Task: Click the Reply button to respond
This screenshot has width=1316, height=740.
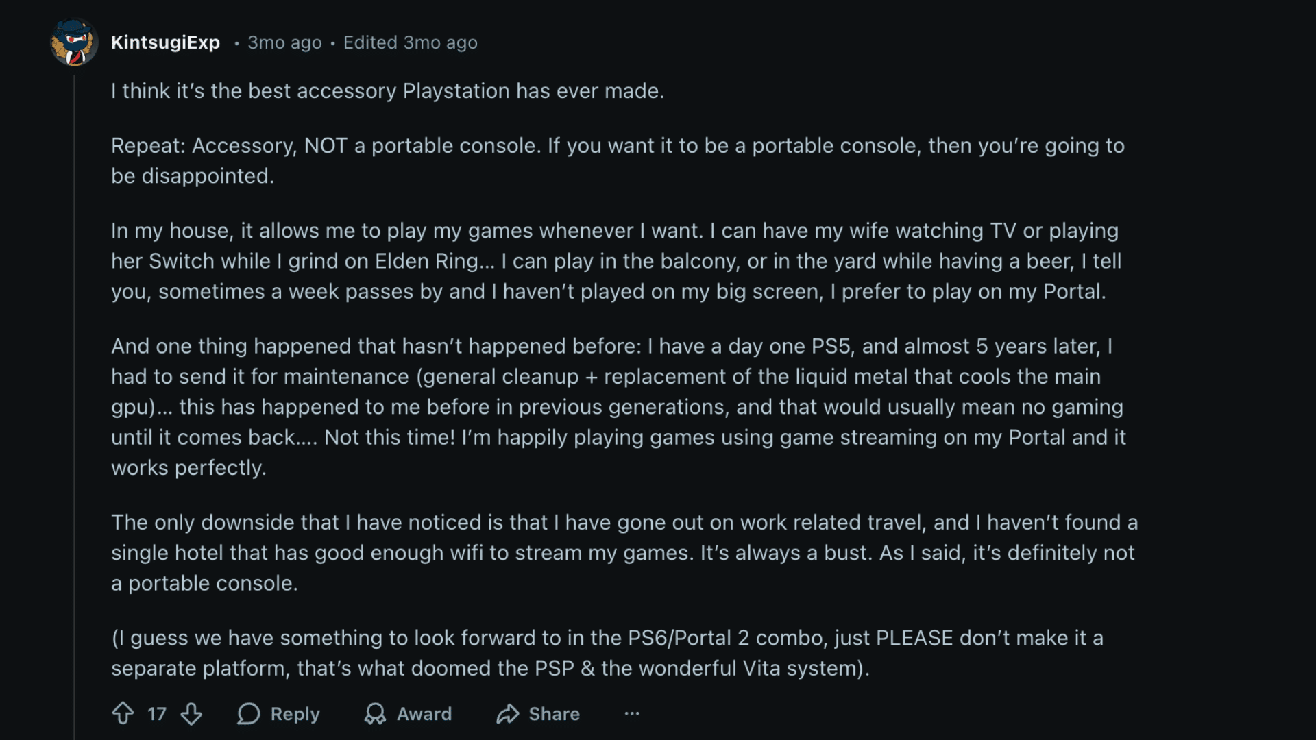Action: (x=295, y=714)
